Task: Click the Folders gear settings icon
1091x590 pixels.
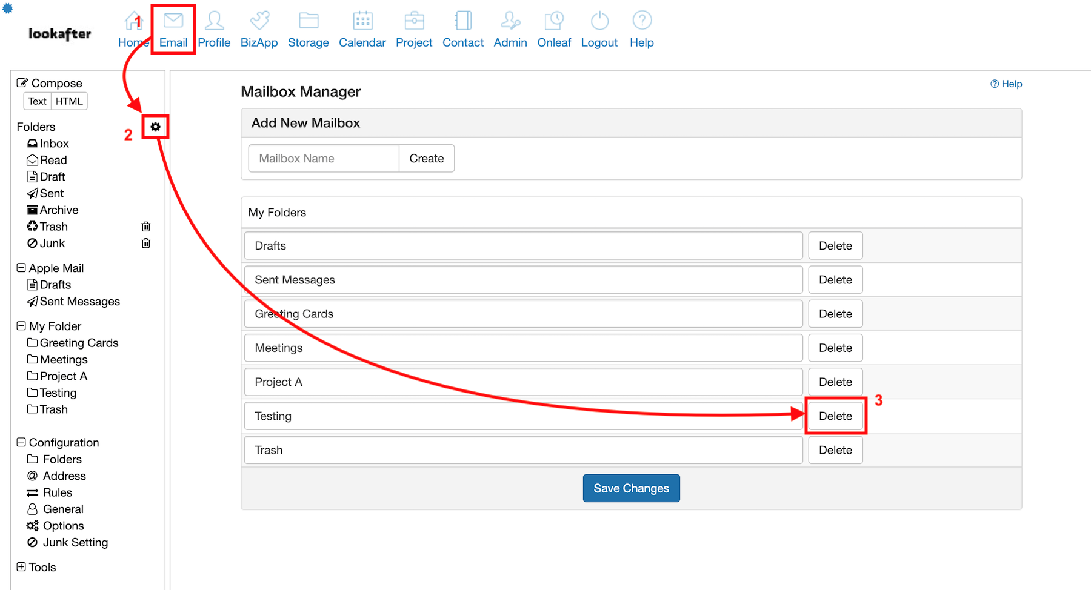Action: [x=155, y=127]
